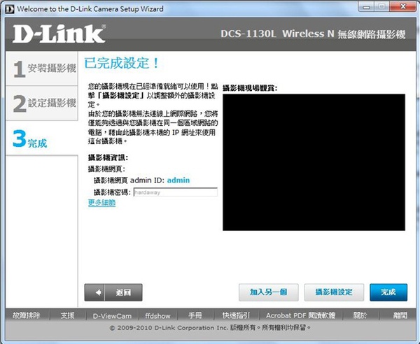Click the D-Link title bar app icon

pyautogui.click(x=9, y=9)
